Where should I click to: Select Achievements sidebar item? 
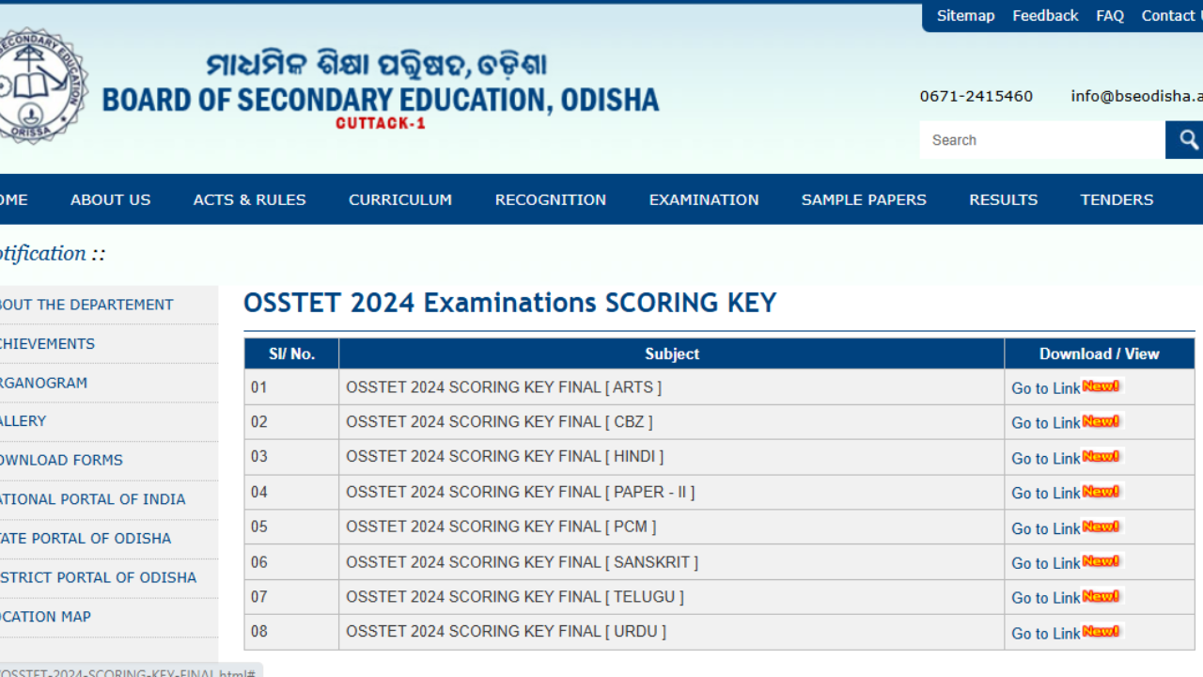(47, 343)
